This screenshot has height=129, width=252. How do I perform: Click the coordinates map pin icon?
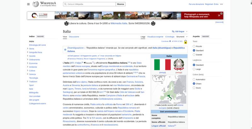(170, 41)
